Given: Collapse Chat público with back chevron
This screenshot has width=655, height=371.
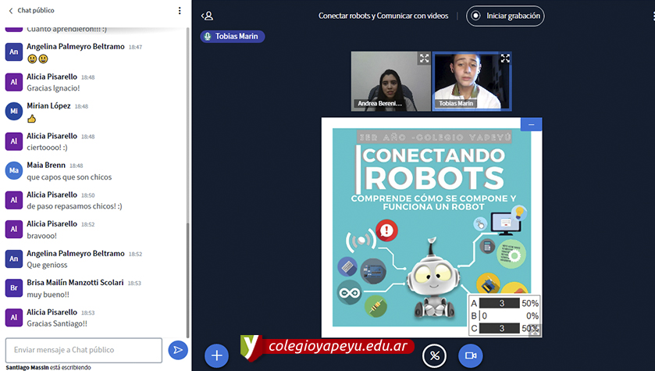Looking at the screenshot, I should point(11,11).
